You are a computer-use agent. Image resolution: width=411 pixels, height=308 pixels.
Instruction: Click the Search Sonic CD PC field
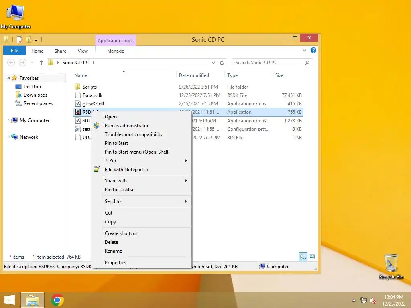point(272,63)
